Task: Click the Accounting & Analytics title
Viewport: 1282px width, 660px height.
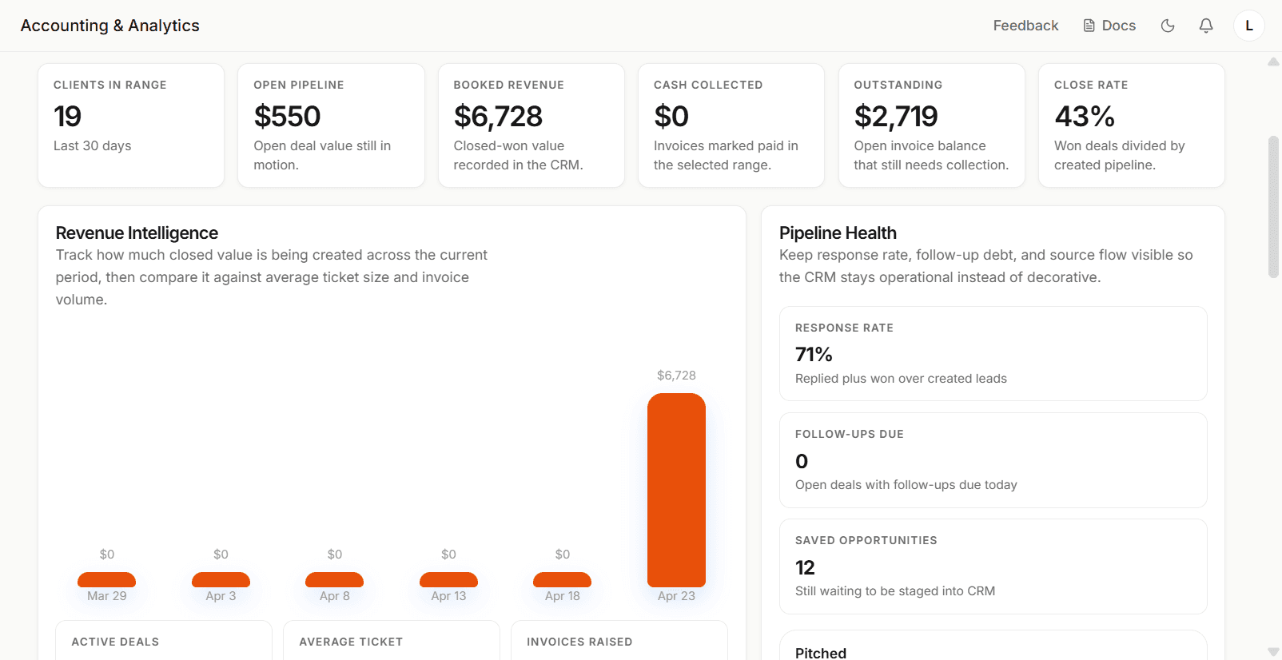Action: click(110, 26)
